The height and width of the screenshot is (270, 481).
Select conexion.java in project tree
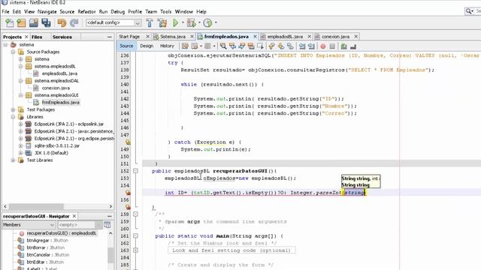[x=56, y=88]
